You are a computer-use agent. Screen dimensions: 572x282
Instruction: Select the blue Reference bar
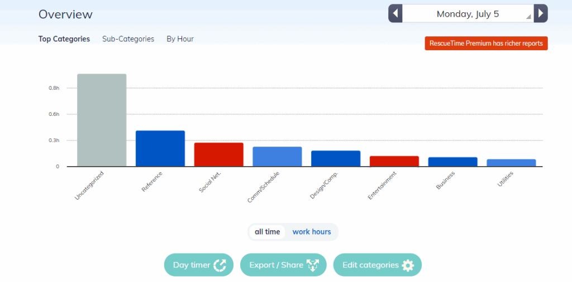160,148
